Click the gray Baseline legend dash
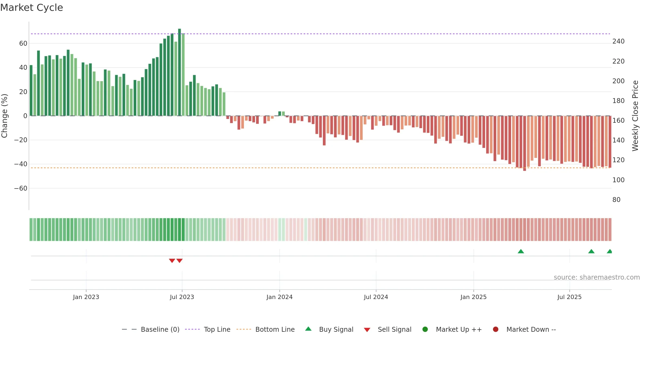 tap(129, 329)
